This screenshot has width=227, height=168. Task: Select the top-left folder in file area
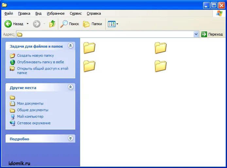[x=89, y=48]
